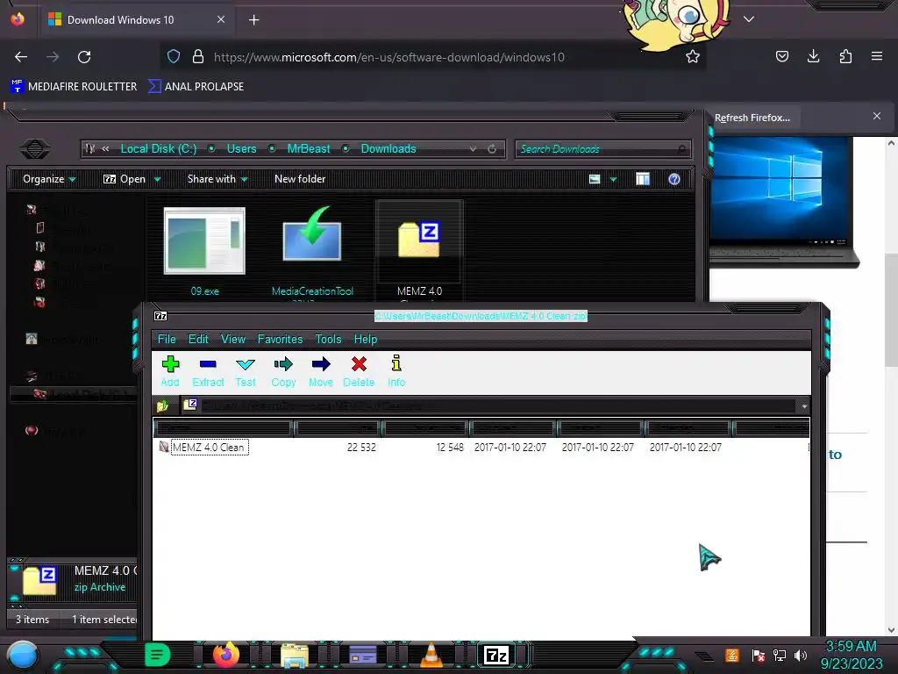Image resolution: width=898 pixels, height=674 pixels.
Task: Open the Tools menu in 7-Zip
Action: click(328, 339)
